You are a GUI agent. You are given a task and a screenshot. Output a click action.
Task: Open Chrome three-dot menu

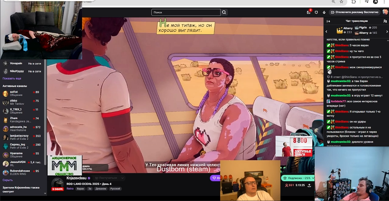(384, 2)
